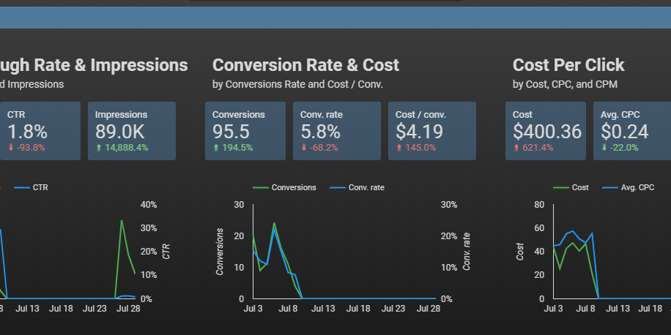Click the blue header bar at top
Viewport: 671px width, 335px height.
pyautogui.click(x=335, y=18)
